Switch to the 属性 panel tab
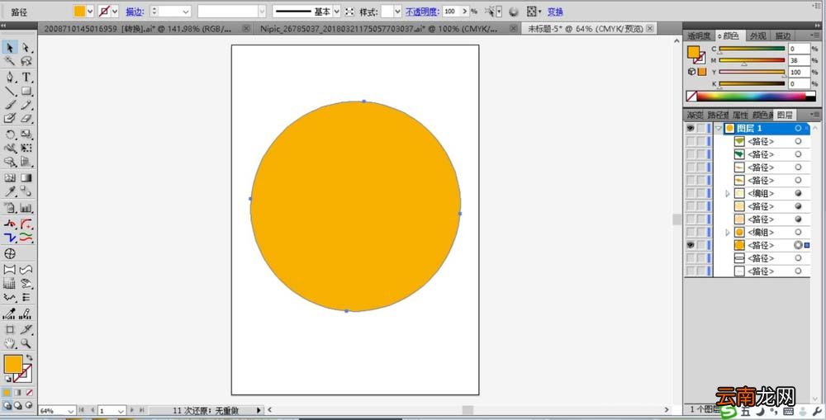The height and width of the screenshot is (420, 826). (x=740, y=115)
